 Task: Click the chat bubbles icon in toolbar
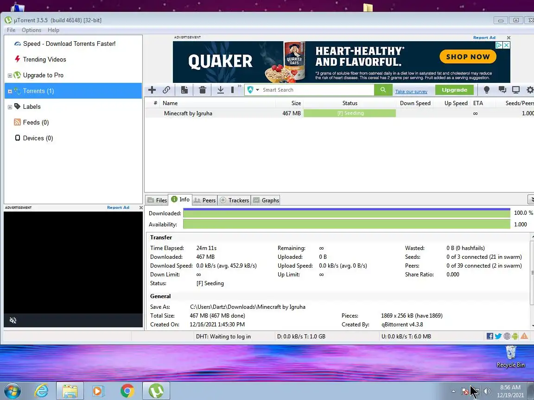pos(502,90)
